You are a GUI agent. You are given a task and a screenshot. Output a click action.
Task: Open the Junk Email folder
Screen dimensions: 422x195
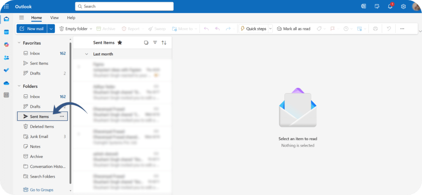(42, 136)
